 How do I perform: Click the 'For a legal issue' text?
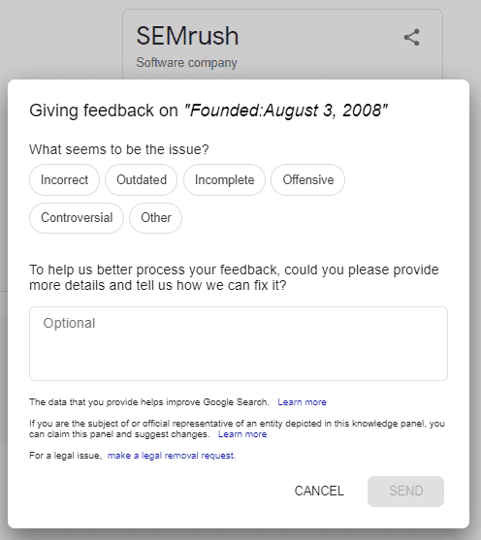point(66,456)
